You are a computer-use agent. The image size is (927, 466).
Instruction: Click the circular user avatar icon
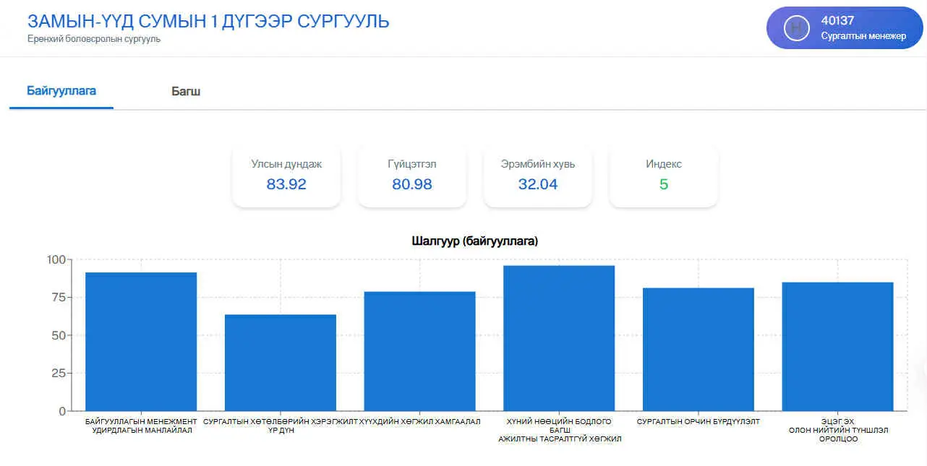click(796, 28)
